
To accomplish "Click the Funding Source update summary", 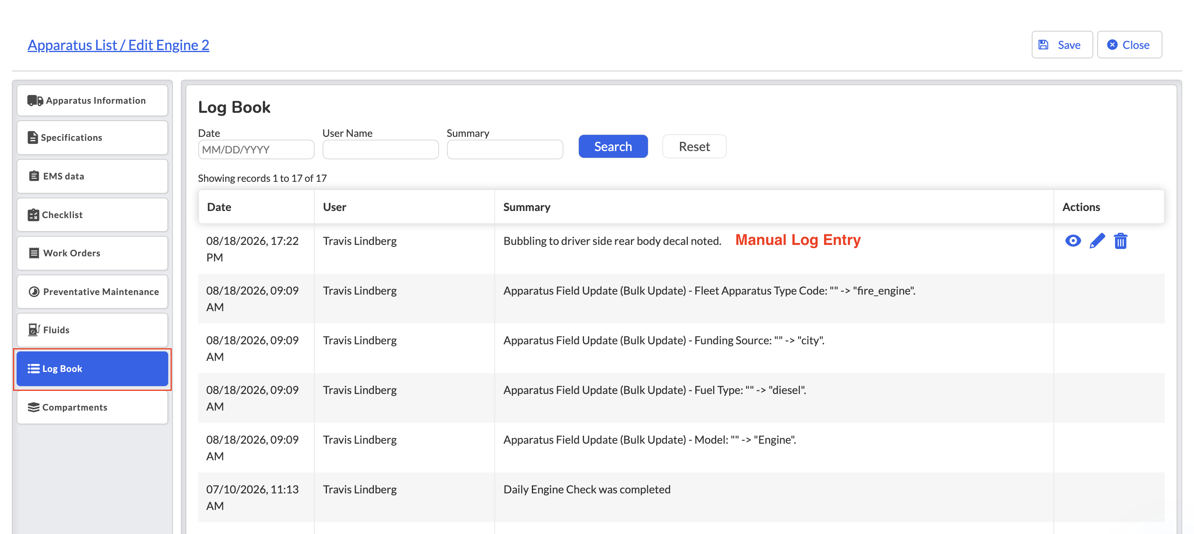I will pos(664,340).
